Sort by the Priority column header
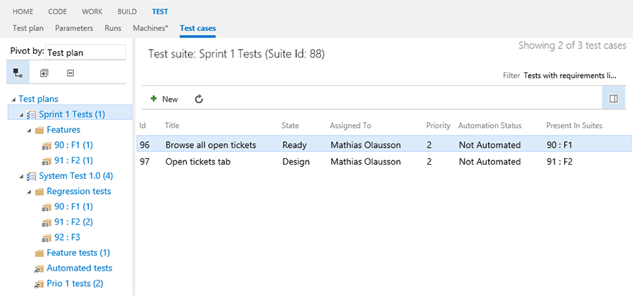Viewport: 633px width, 296px height. [438, 126]
